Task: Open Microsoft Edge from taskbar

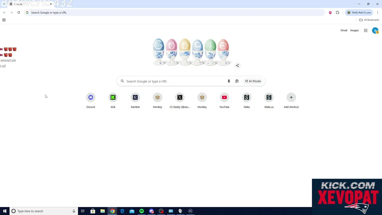Action: pyautogui.click(x=122, y=211)
